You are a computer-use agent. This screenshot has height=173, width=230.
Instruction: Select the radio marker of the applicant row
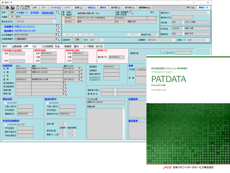[x=63, y=20]
